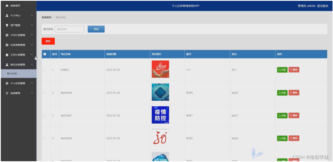333x162 pixels.
Task: Open the 用户管理 sidebar menu
Action: pos(19,25)
